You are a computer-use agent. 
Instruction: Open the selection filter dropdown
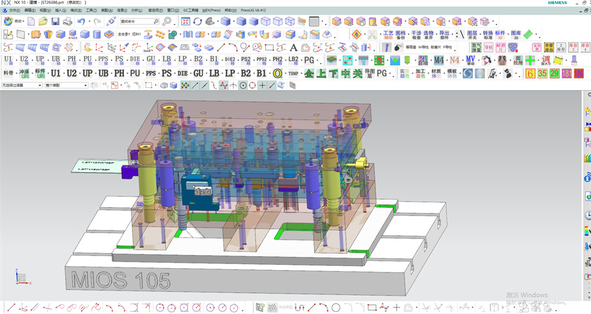click(x=22, y=85)
